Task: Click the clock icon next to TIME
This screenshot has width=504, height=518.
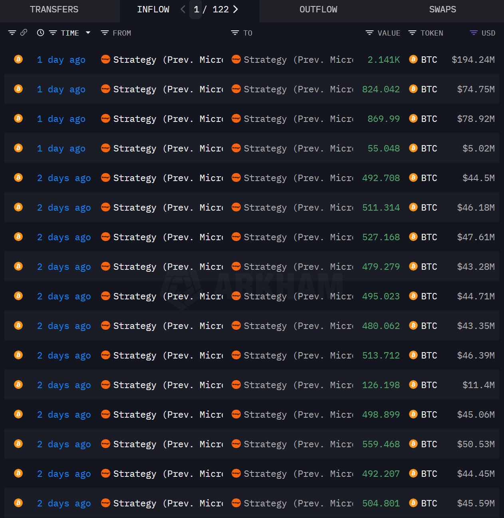Action: point(40,33)
